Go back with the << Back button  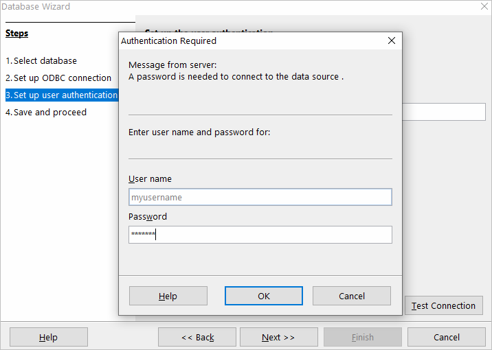[x=197, y=337]
